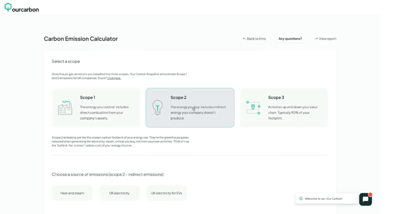Click the factory icon in Scope 1
The width and height of the screenshot is (394, 214).
(x=65, y=107)
